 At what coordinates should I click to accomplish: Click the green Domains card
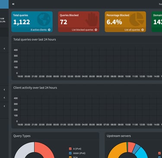(157, 22)
